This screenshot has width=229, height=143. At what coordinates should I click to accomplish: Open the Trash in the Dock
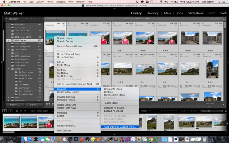(x=205, y=139)
